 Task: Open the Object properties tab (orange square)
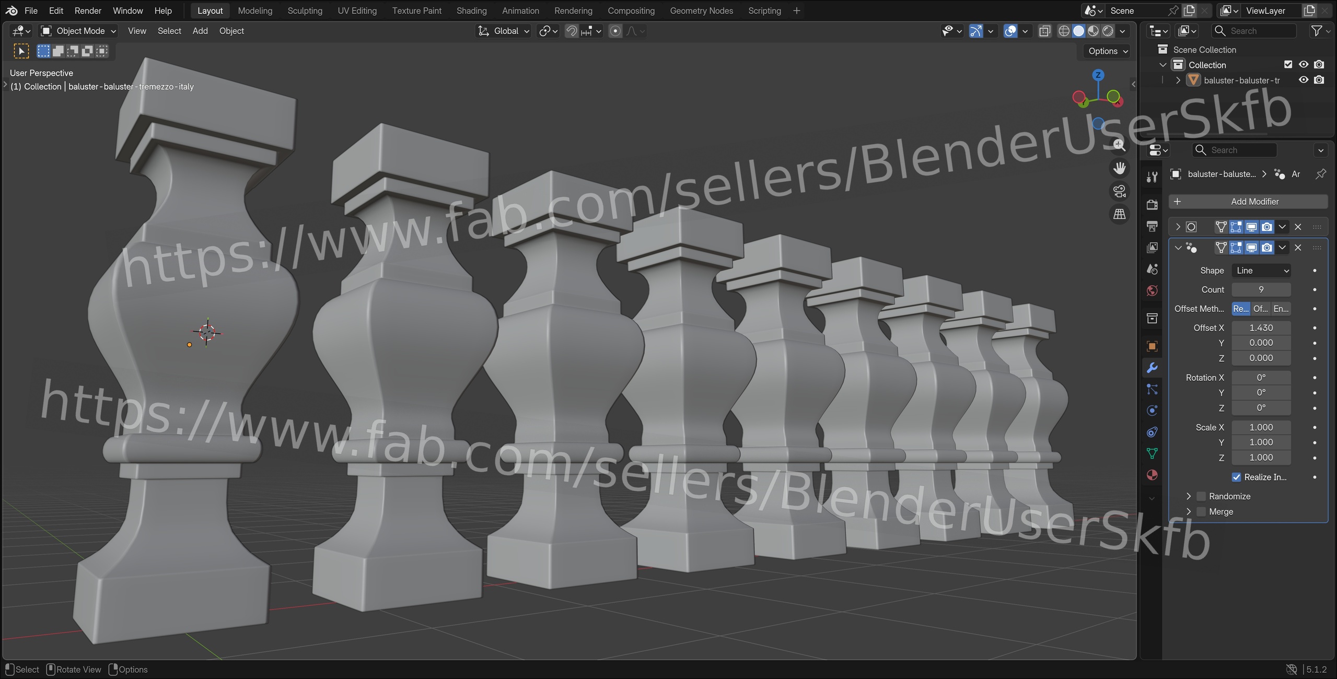[1152, 346]
